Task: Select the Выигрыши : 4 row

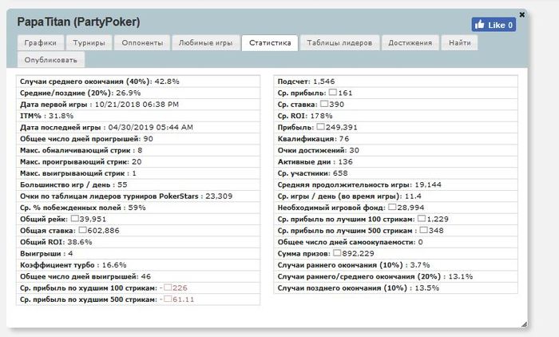Action: click(x=138, y=254)
